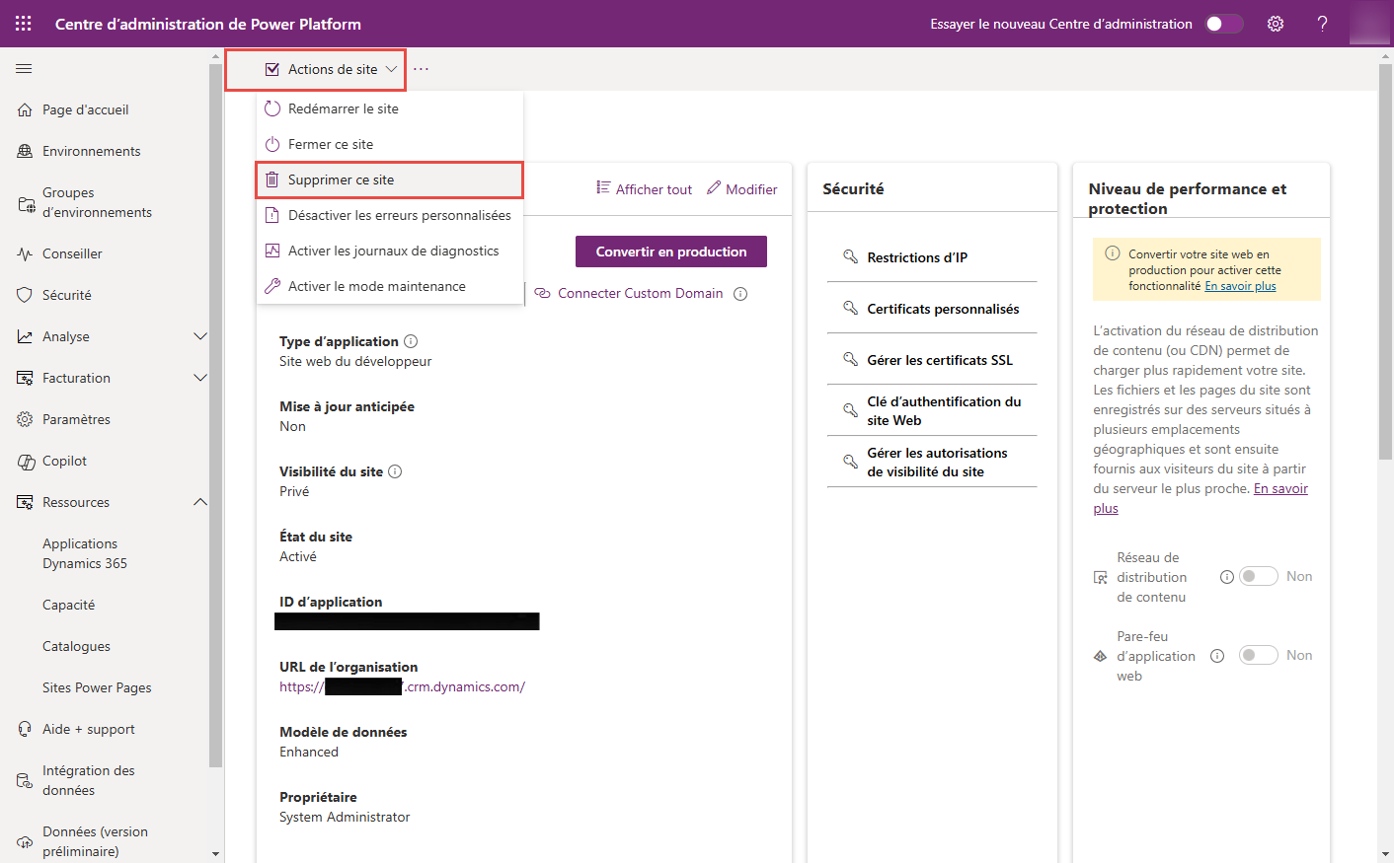Click the Sécurité shield icon in sidebar

25,295
